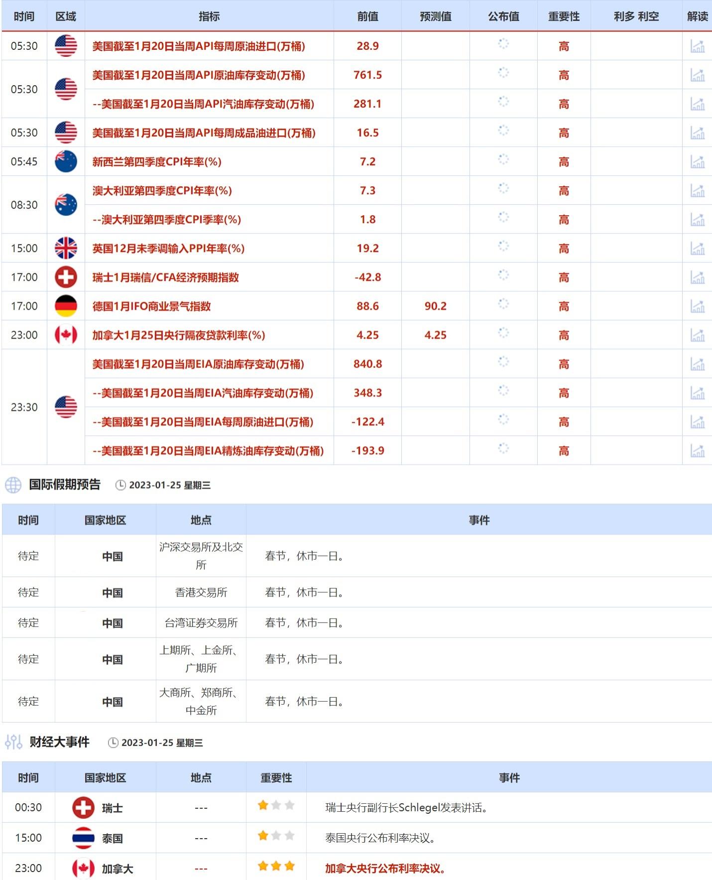The height and width of the screenshot is (880, 712).
Task: Open 新西兰第四季度CPI年率 indicator link
Action: [x=157, y=162]
